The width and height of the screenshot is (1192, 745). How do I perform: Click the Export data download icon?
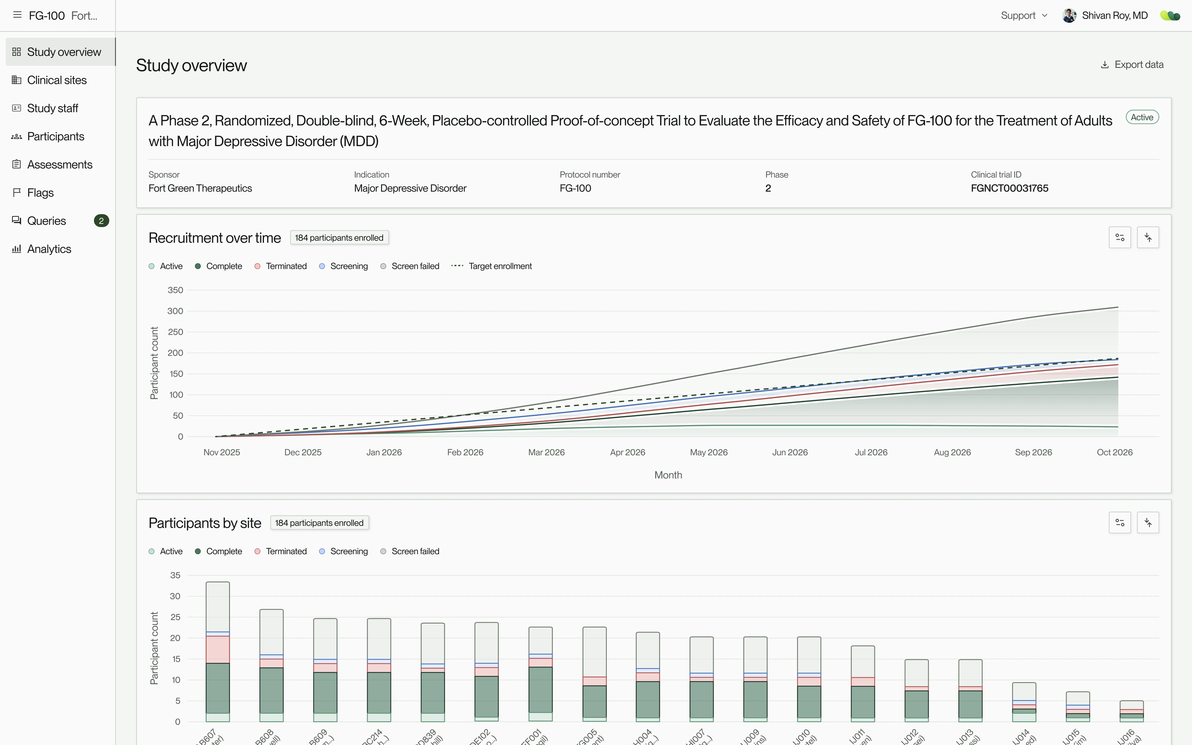tap(1105, 65)
